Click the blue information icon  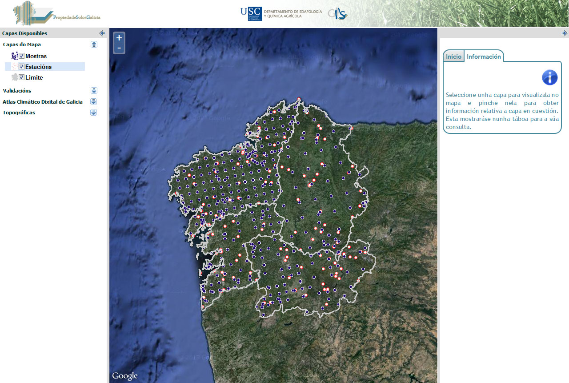click(549, 77)
